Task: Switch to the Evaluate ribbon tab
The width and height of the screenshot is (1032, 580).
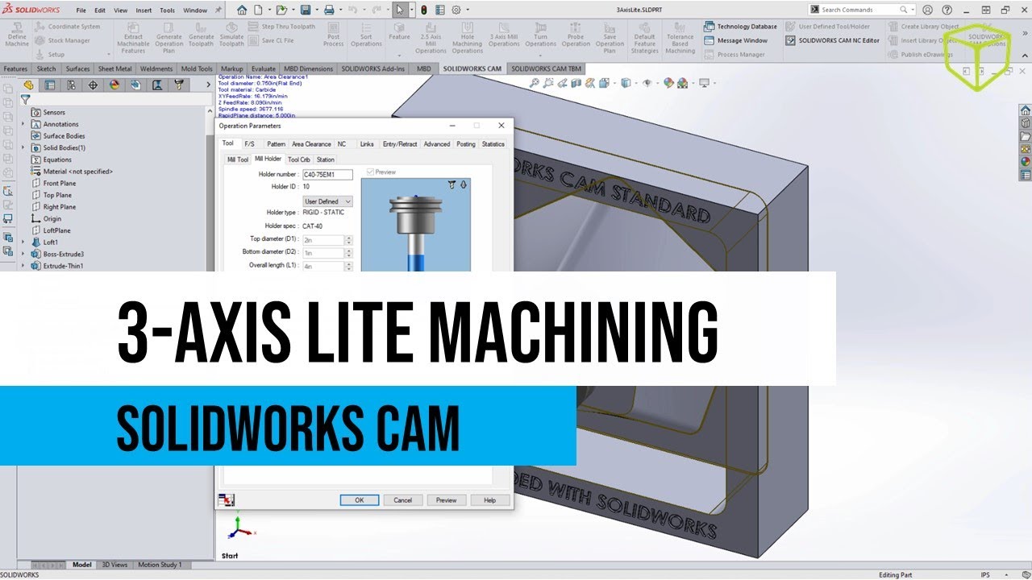Action: [x=264, y=69]
